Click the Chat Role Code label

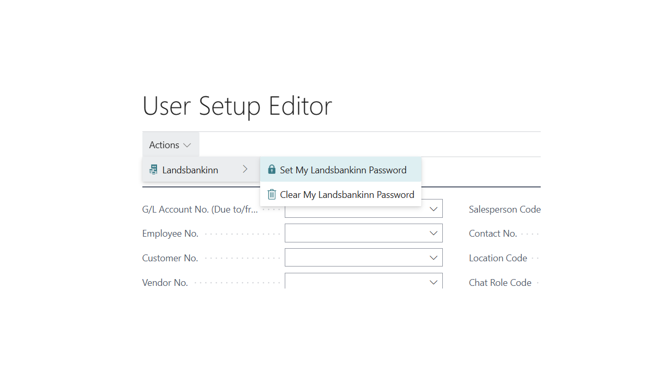coord(500,282)
